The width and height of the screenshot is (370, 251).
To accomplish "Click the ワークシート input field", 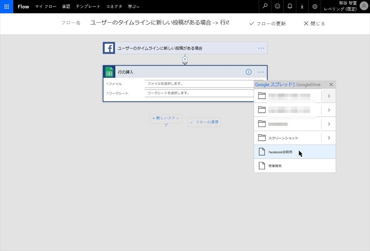I will click(x=199, y=93).
